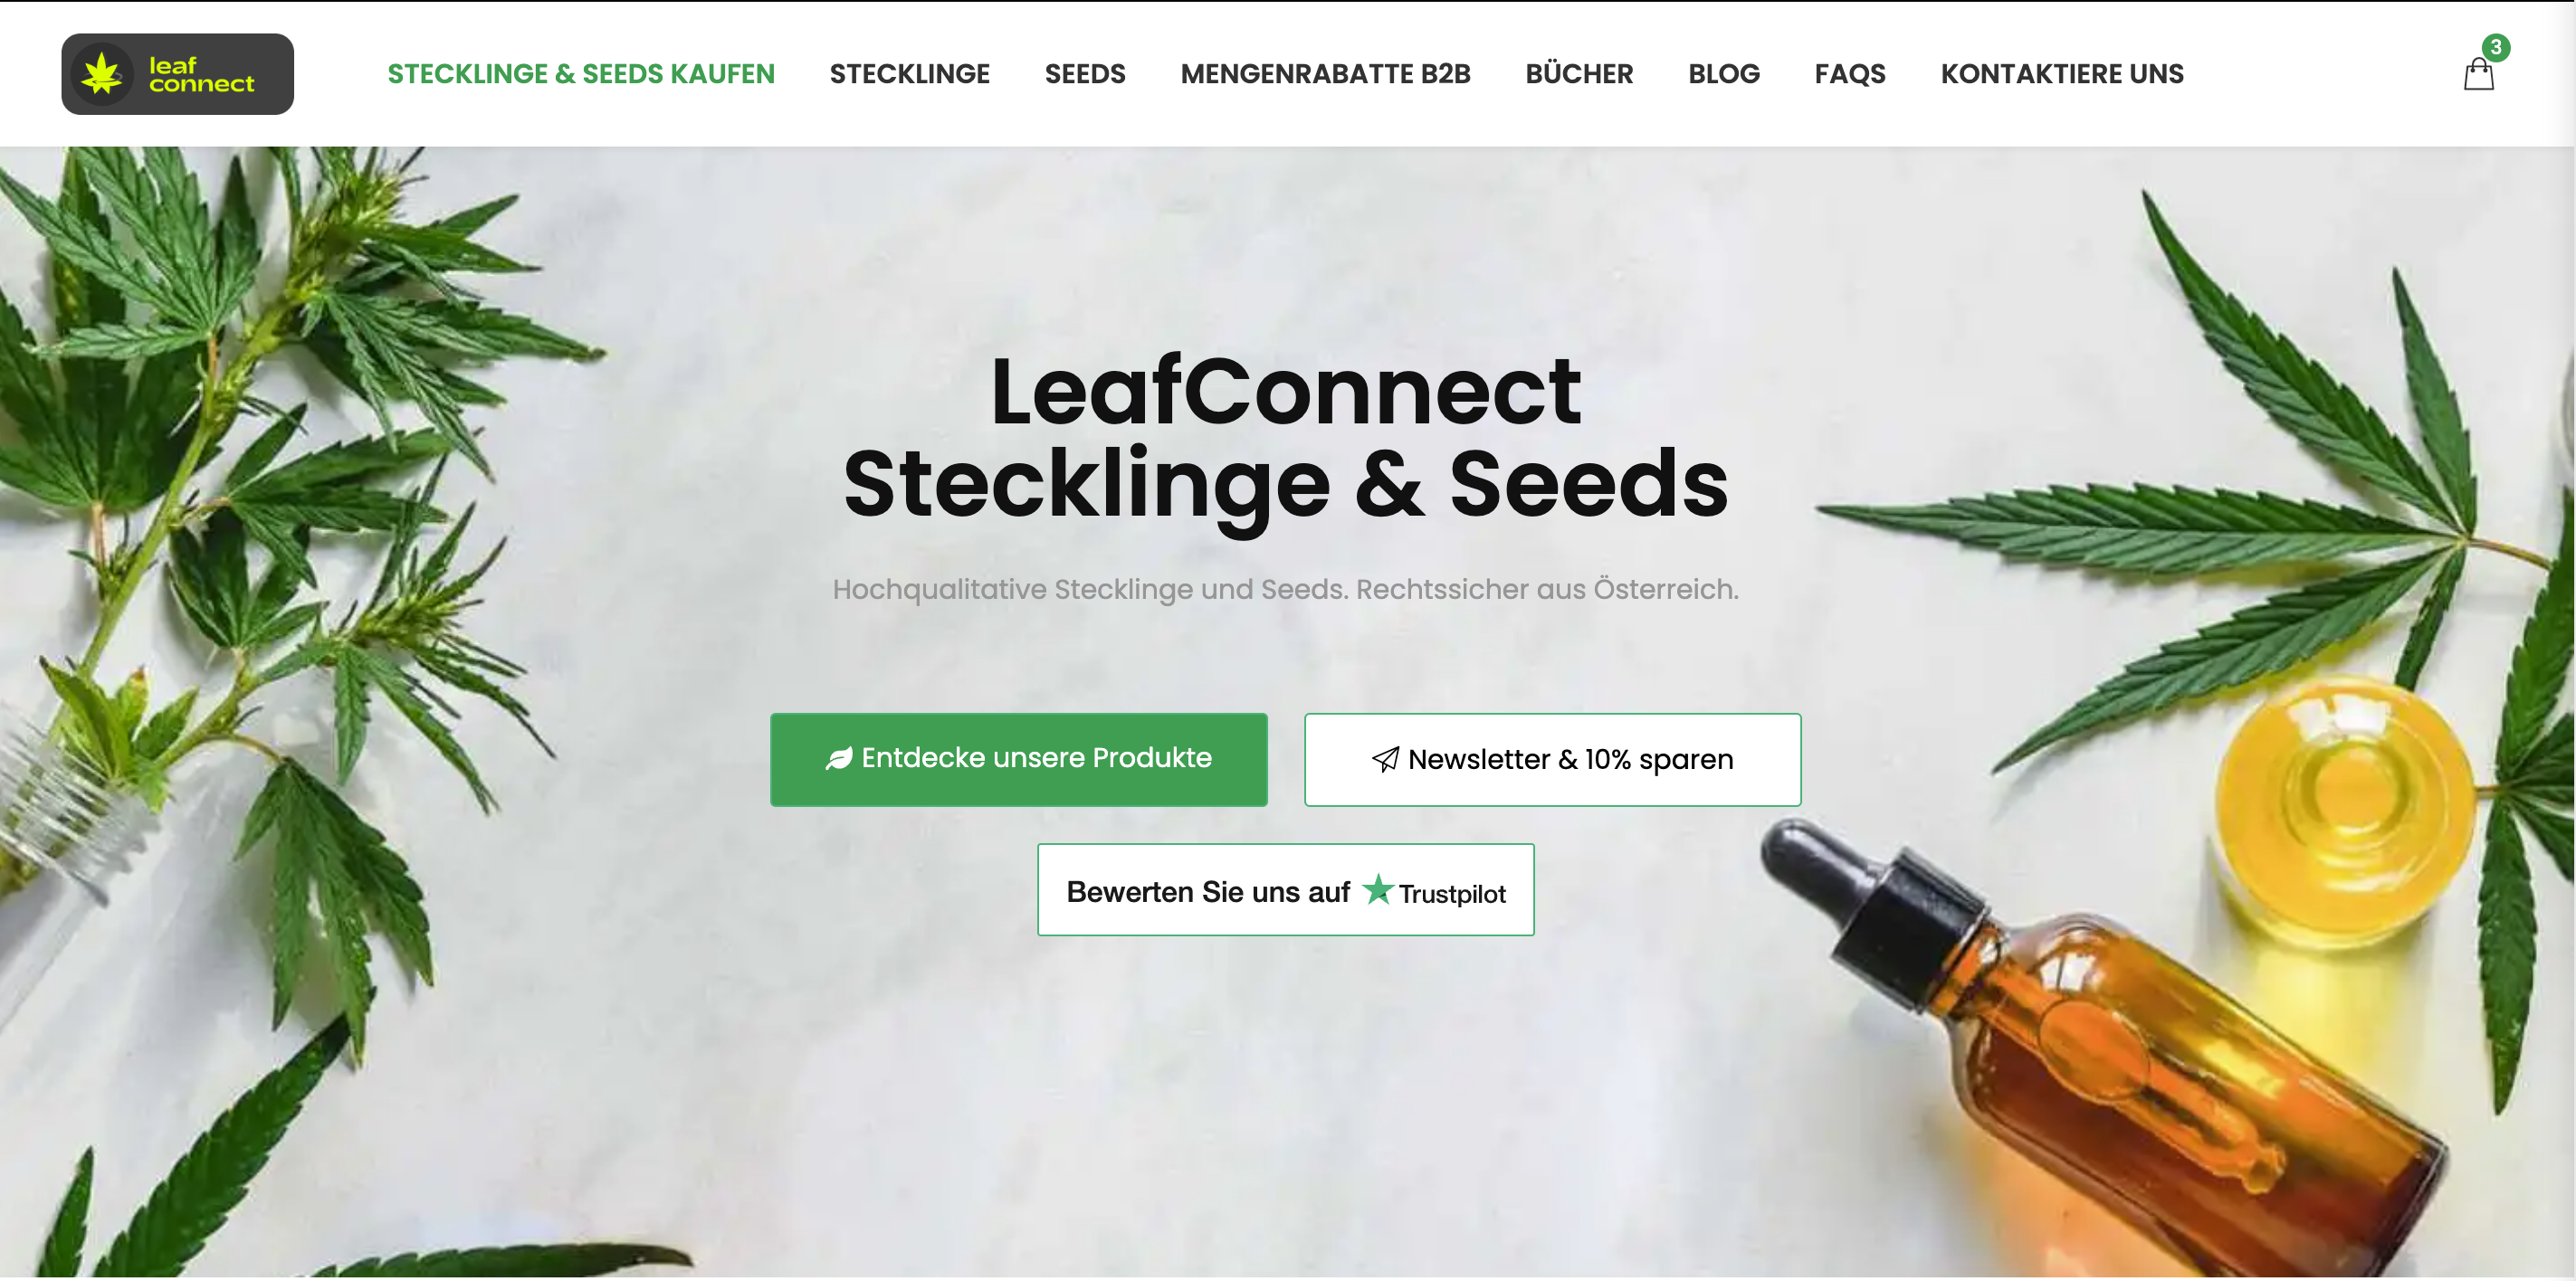Click the LeafConnect Stecklinge & Seeds heading
The height and width of the screenshot is (1281, 2576).
(x=1286, y=438)
